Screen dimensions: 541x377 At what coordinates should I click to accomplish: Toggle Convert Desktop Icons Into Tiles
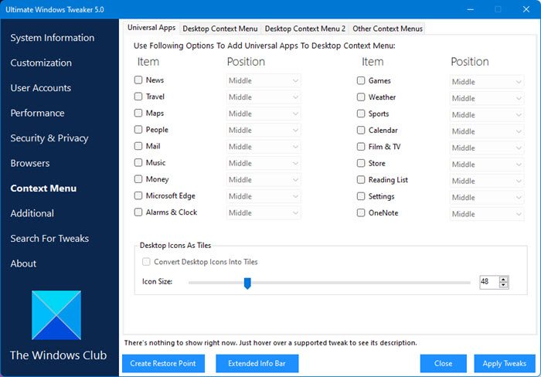(146, 262)
